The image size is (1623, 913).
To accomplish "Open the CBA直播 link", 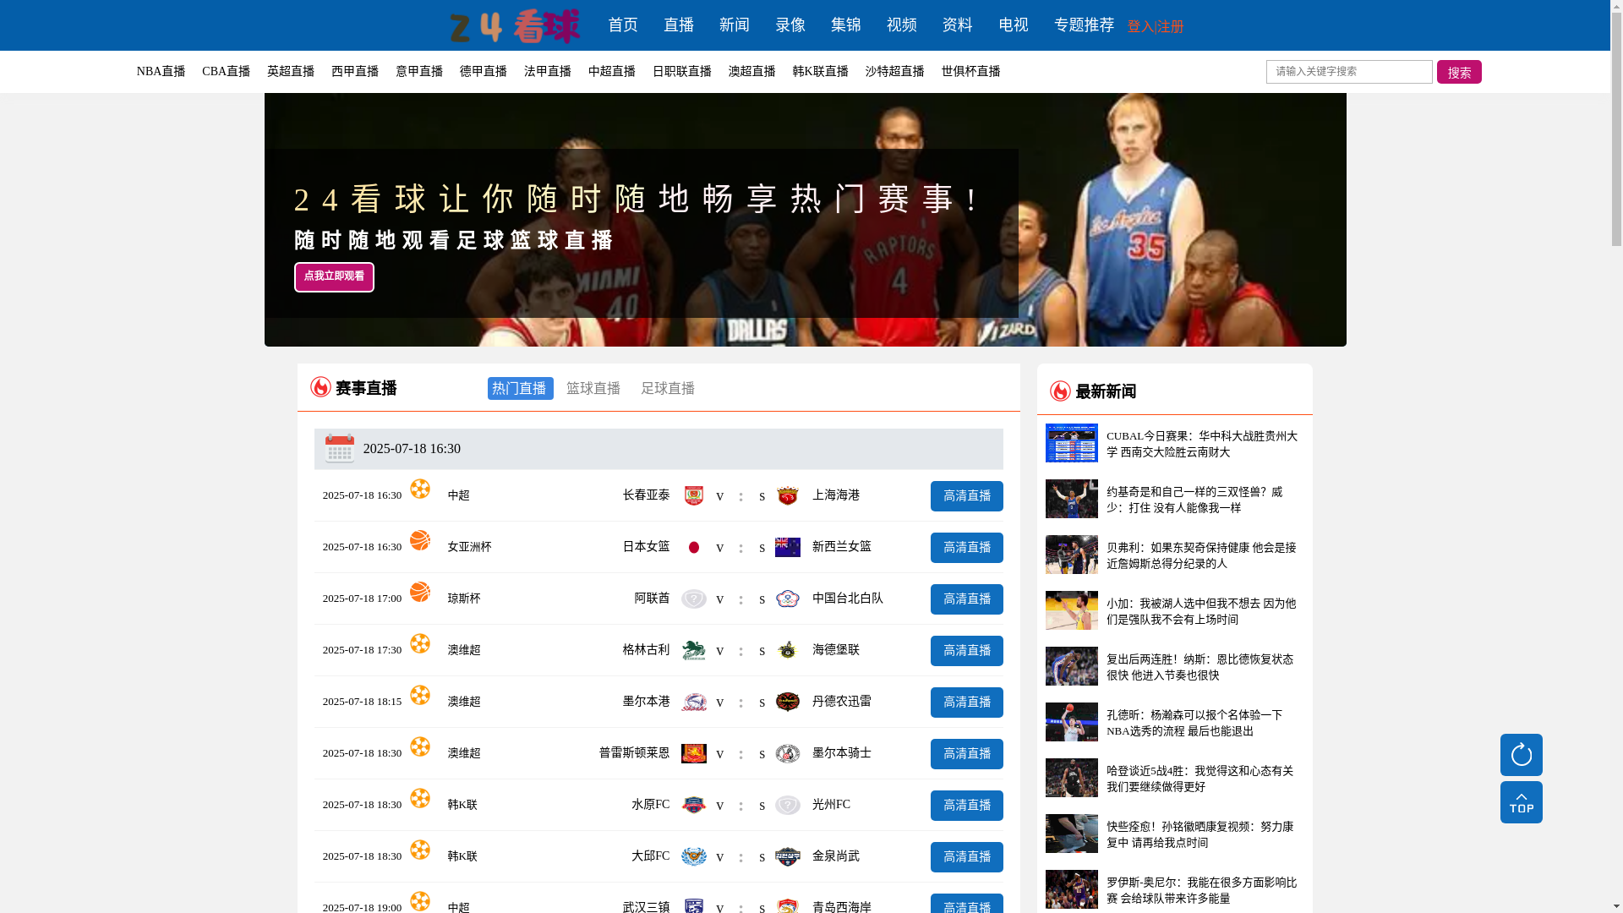I will (226, 72).
